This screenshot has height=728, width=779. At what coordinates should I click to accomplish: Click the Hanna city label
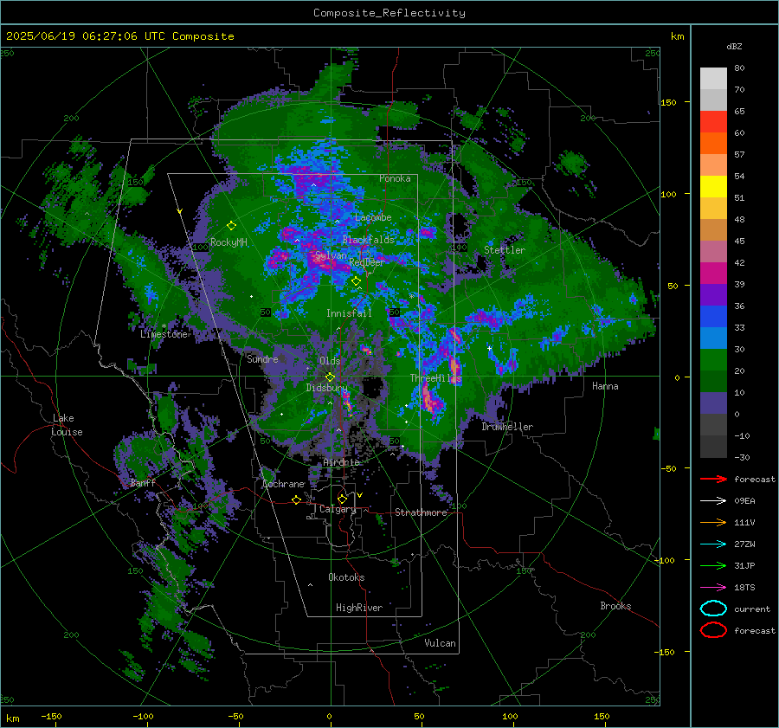605,386
